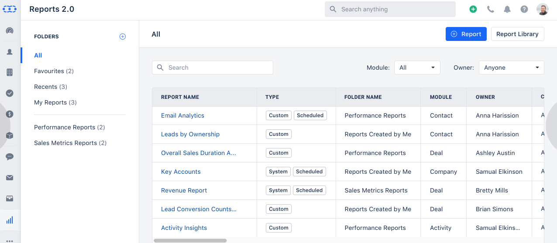Click the blue Report button
Screen dimensions: 557x243
[x=466, y=34]
